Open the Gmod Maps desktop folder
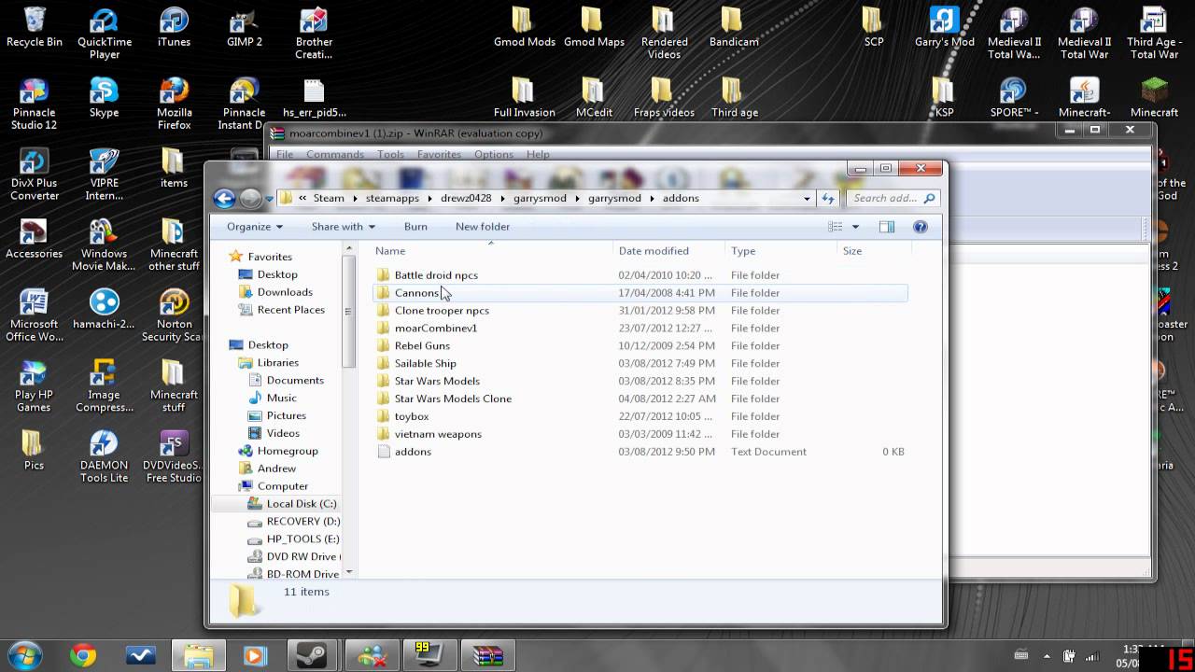 click(594, 28)
